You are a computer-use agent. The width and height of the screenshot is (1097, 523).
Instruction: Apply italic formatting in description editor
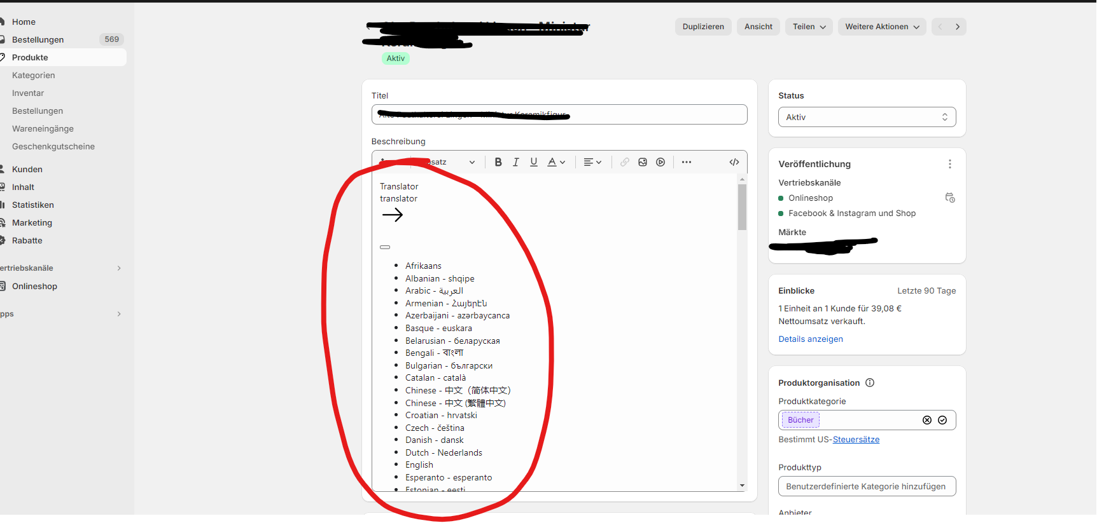coord(516,162)
